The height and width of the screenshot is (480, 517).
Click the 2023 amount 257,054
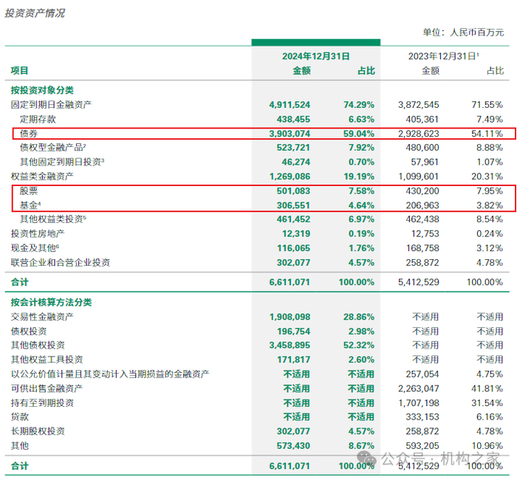422,374
